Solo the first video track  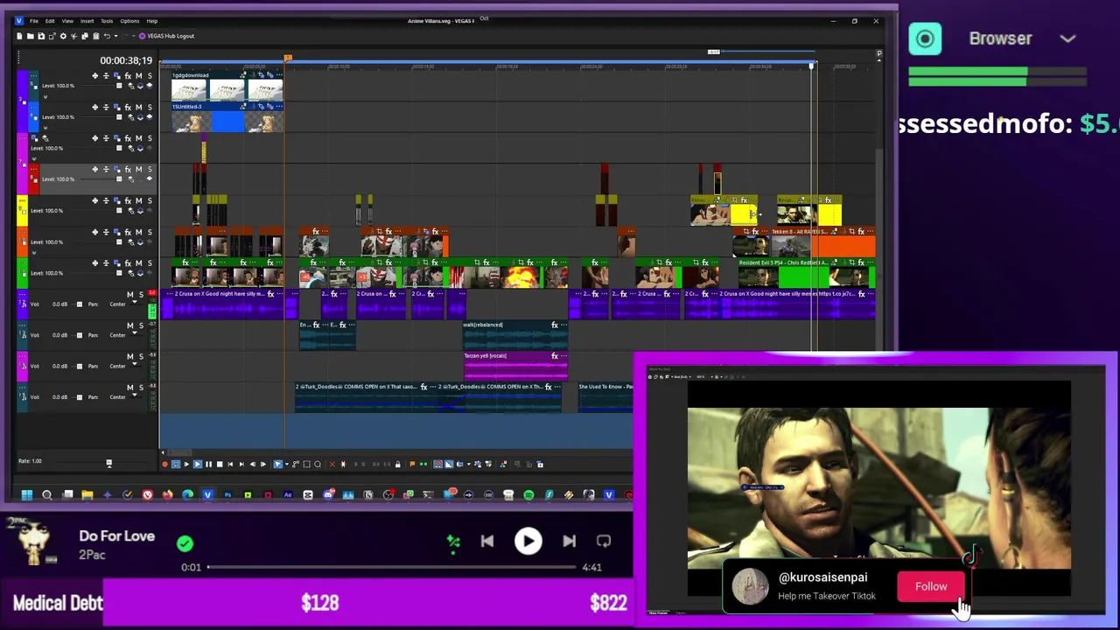pos(150,76)
